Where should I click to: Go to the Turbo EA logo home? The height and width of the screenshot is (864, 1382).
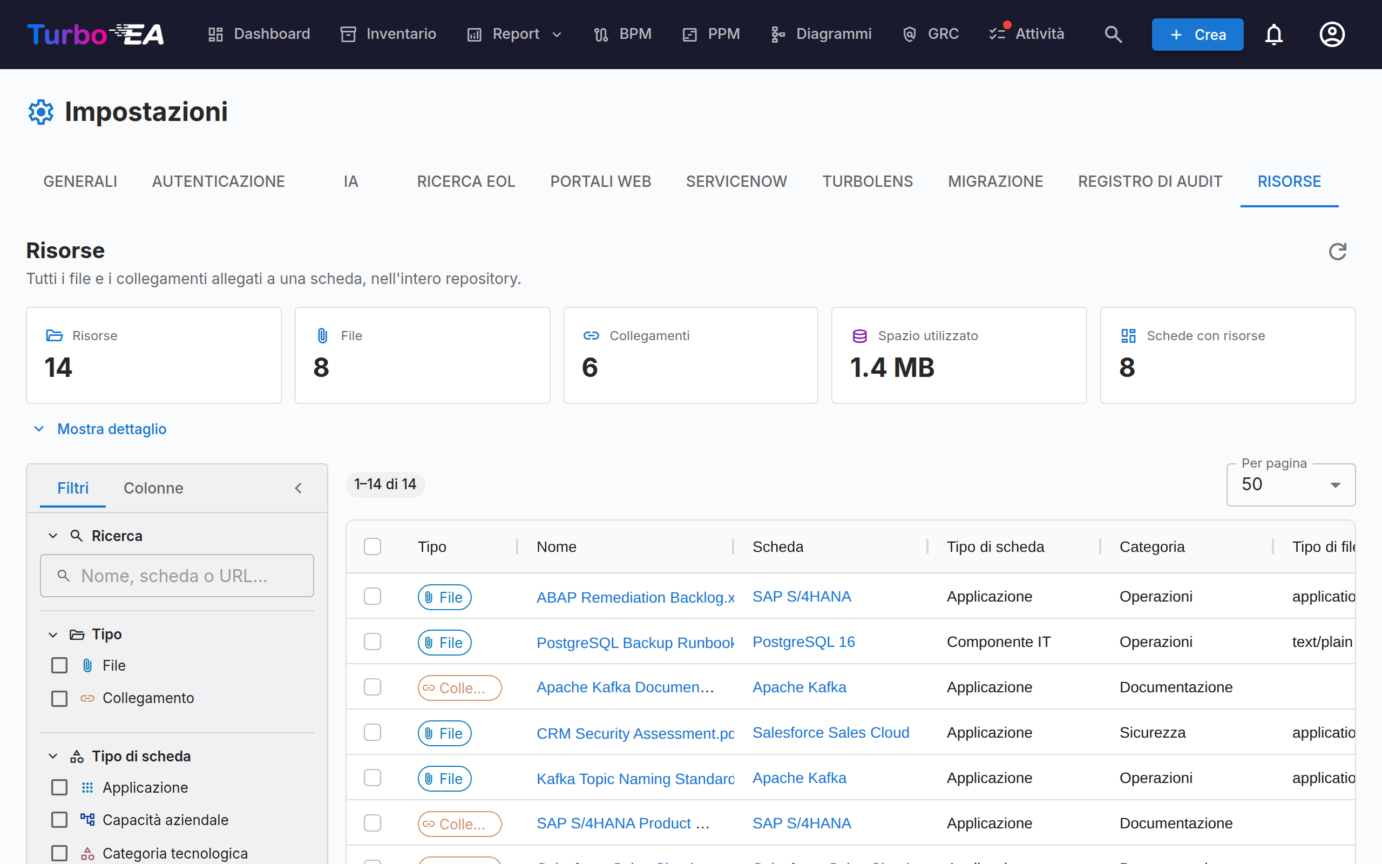[96, 34]
